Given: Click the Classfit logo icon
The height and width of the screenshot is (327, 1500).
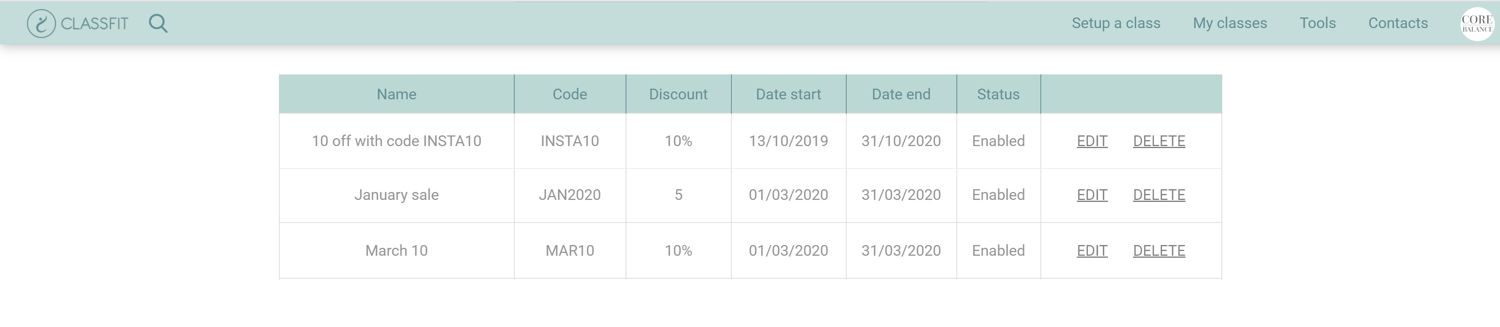Looking at the screenshot, I should pos(41,24).
